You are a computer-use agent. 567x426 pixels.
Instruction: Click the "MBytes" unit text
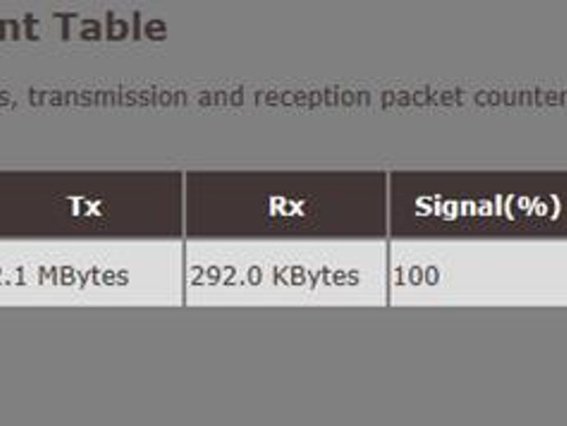[x=83, y=276]
